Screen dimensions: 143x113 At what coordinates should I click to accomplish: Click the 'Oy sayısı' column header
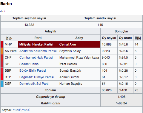(x=109, y=38)
